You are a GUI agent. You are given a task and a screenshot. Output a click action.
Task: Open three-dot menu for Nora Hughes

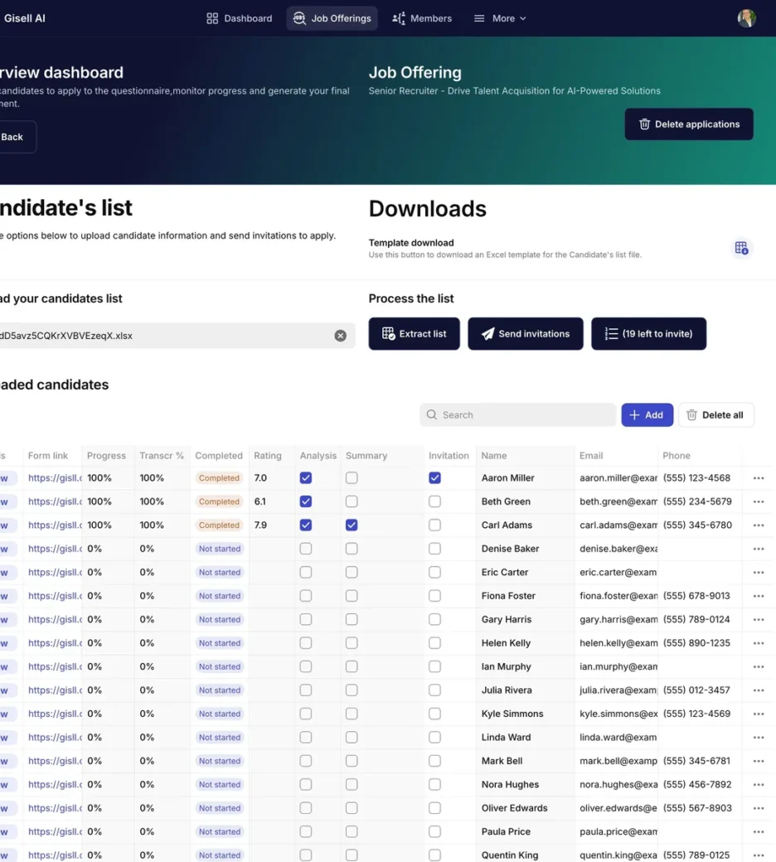758,785
